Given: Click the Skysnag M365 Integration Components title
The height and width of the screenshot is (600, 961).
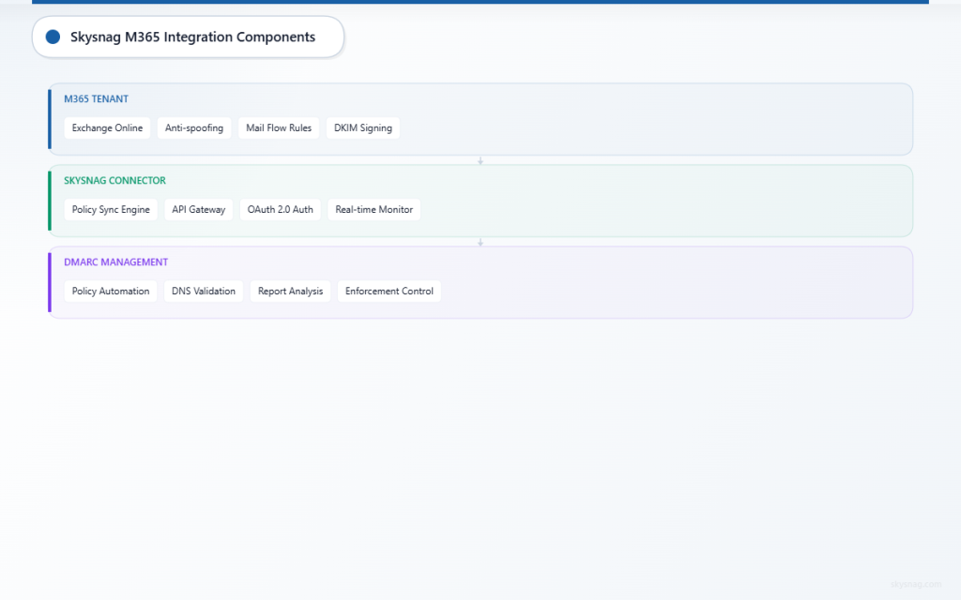Looking at the screenshot, I should pyautogui.click(x=193, y=37).
